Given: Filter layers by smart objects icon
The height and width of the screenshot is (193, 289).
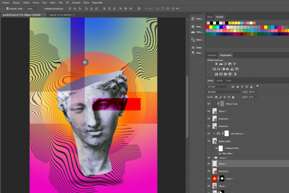Looking at the screenshot, I should 251,87.
